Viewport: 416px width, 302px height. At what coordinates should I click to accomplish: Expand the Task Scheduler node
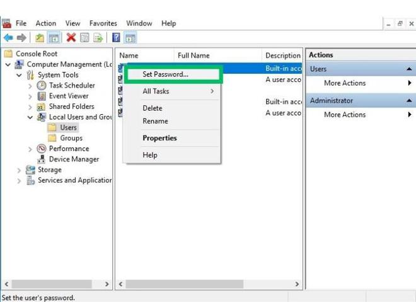[x=30, y=86]
